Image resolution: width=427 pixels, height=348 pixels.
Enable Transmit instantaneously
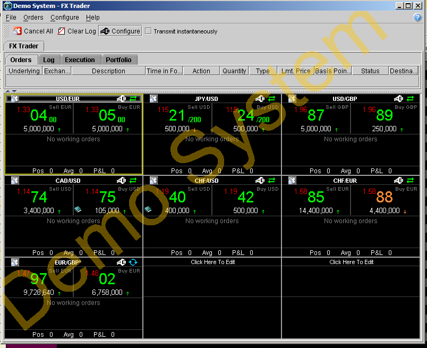(148, 31)
